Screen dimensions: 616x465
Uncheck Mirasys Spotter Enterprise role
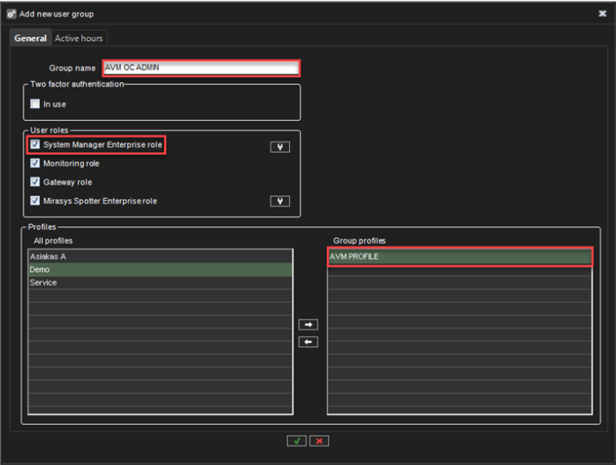(35, 201)
